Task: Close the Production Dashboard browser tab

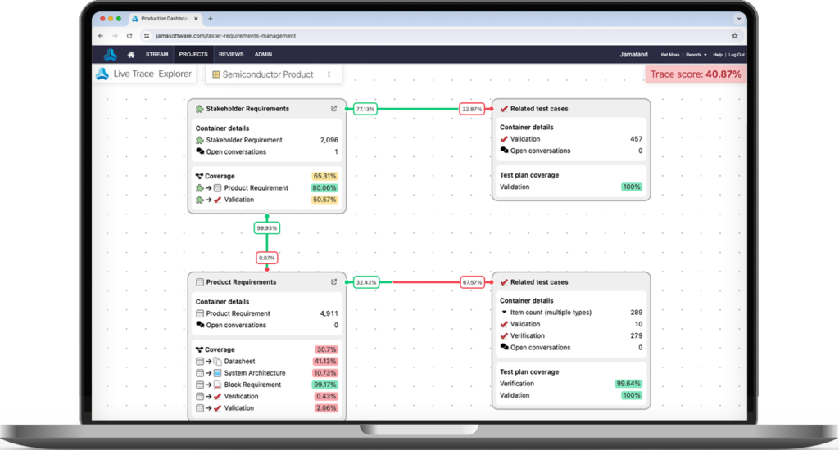Action: tap(196, 19)
